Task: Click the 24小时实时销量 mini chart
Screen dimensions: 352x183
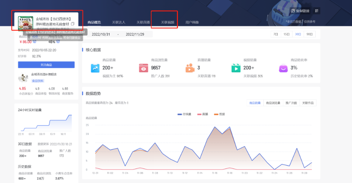Action: point(47,123)
